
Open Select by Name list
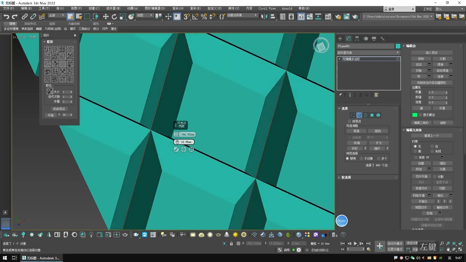pyautogui.click(x=79, y=16)
